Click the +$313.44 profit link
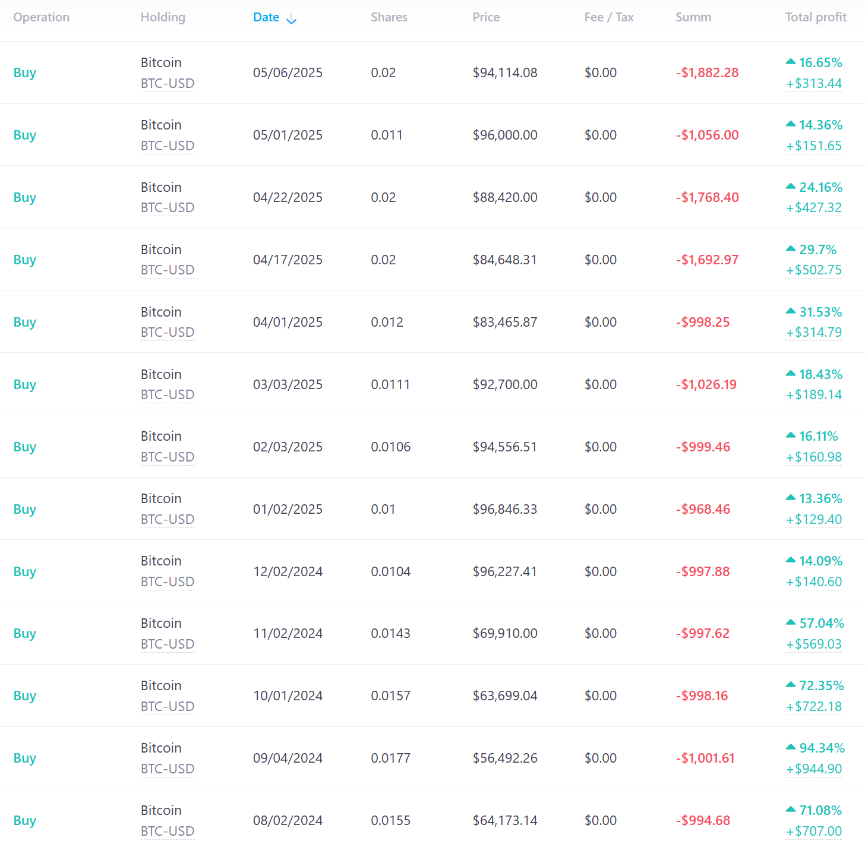 tap(814, 83)
